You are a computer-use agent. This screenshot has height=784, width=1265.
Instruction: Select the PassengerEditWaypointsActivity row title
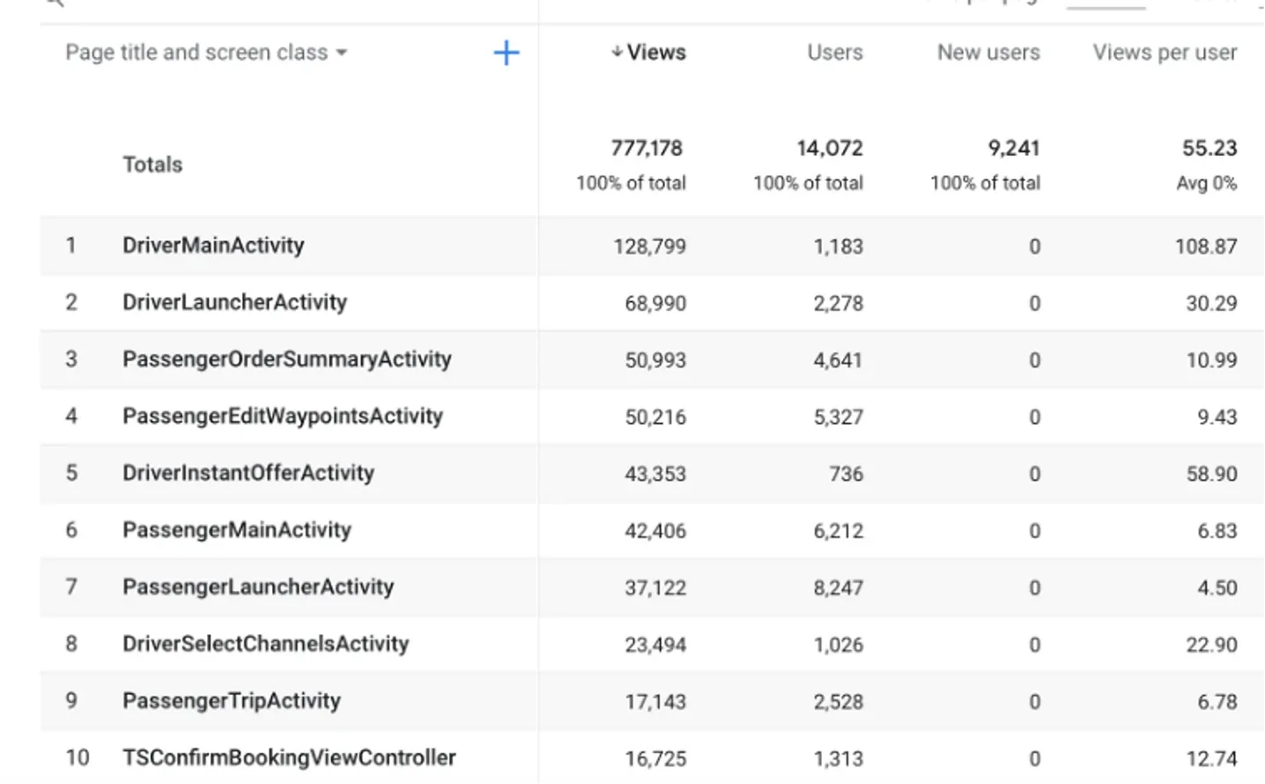(283, 416)
